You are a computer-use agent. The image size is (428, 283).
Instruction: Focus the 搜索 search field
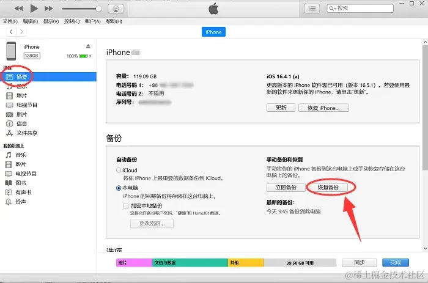click(x=360, y=9)
